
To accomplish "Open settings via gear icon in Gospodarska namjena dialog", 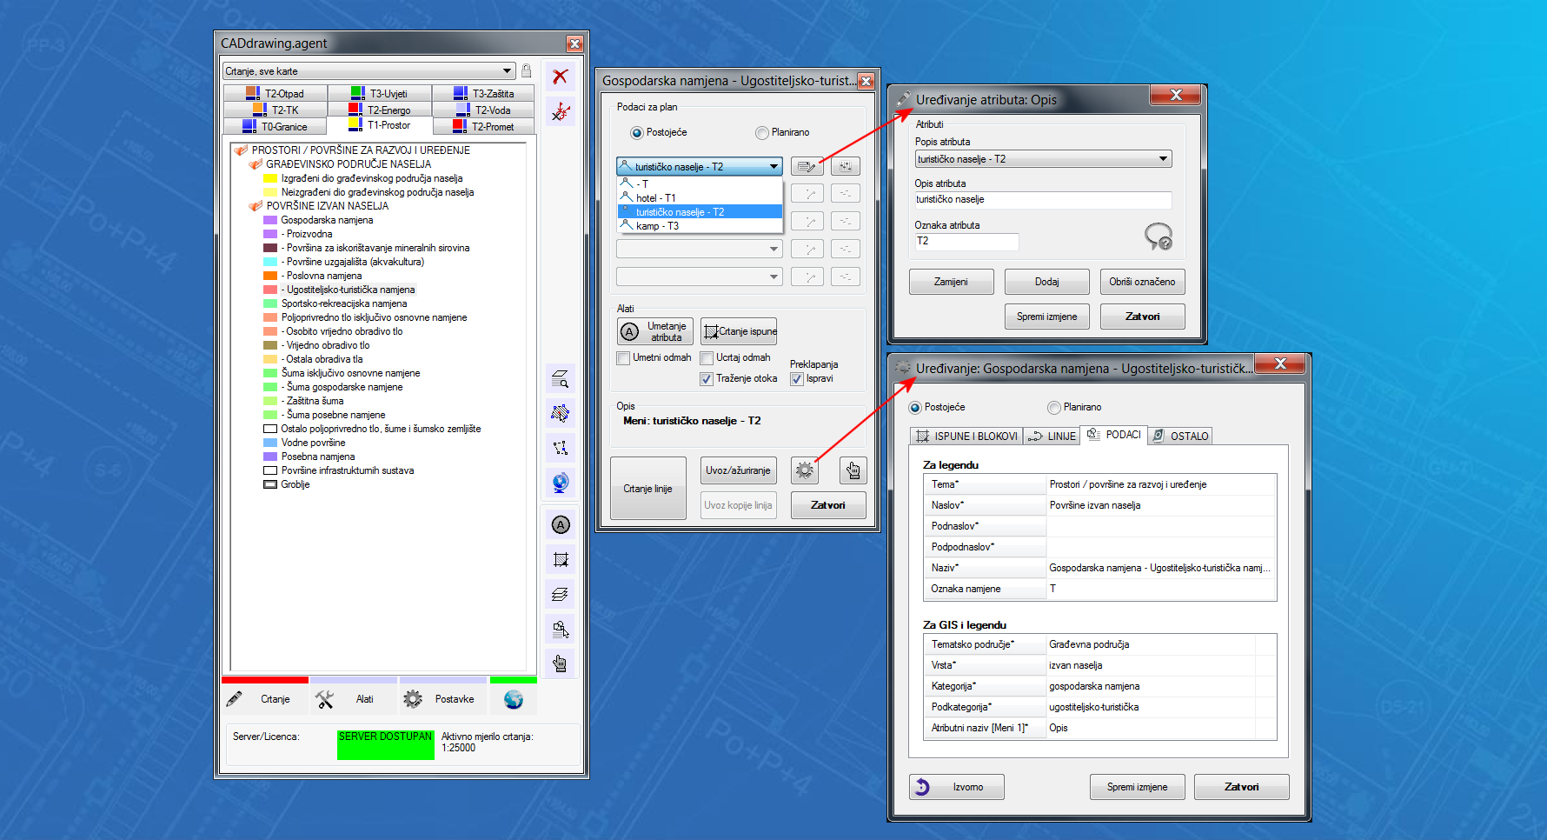I will 805,470.
